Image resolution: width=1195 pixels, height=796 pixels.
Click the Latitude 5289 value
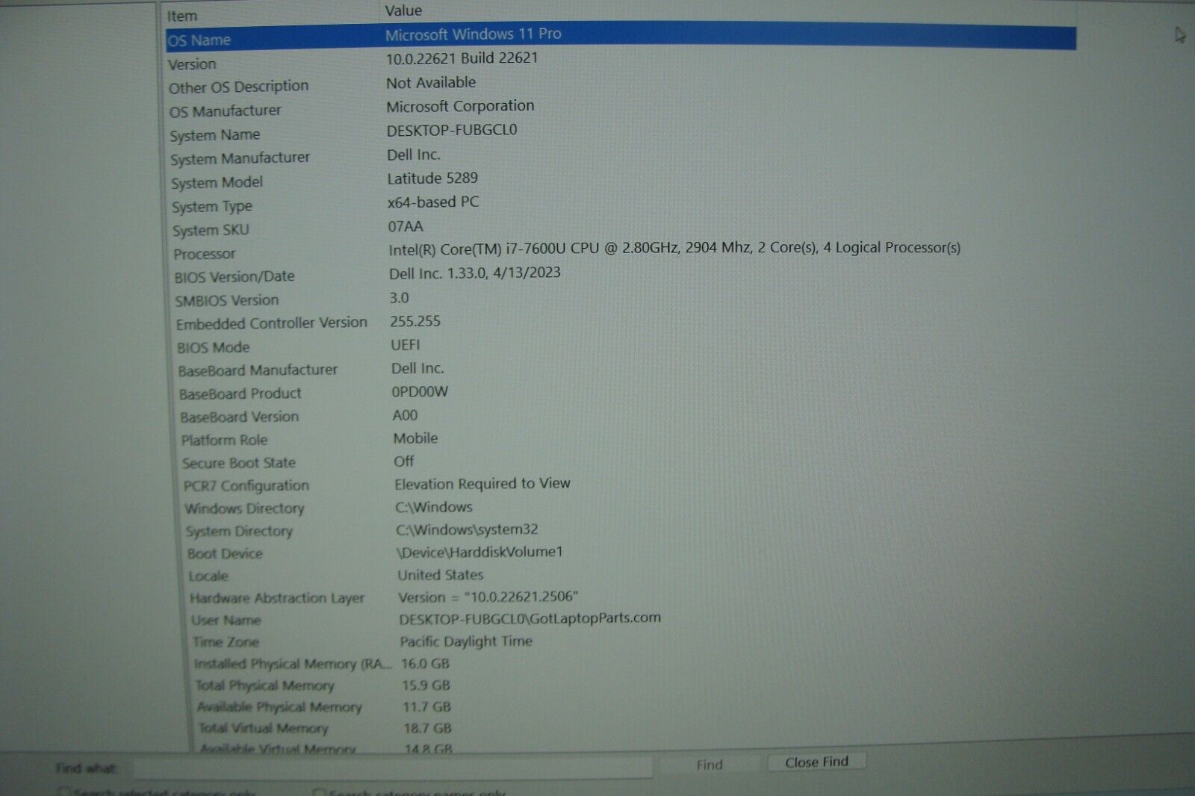pyautogui.click(x=432, y=178)
